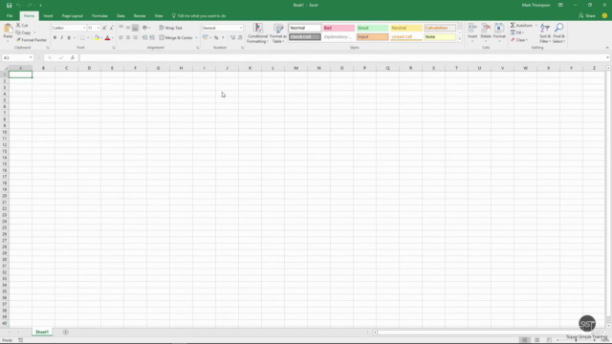The width and height of the screenshot is (612, 344).
Task: Apply the red Font Color
Action: click(108, 38)
